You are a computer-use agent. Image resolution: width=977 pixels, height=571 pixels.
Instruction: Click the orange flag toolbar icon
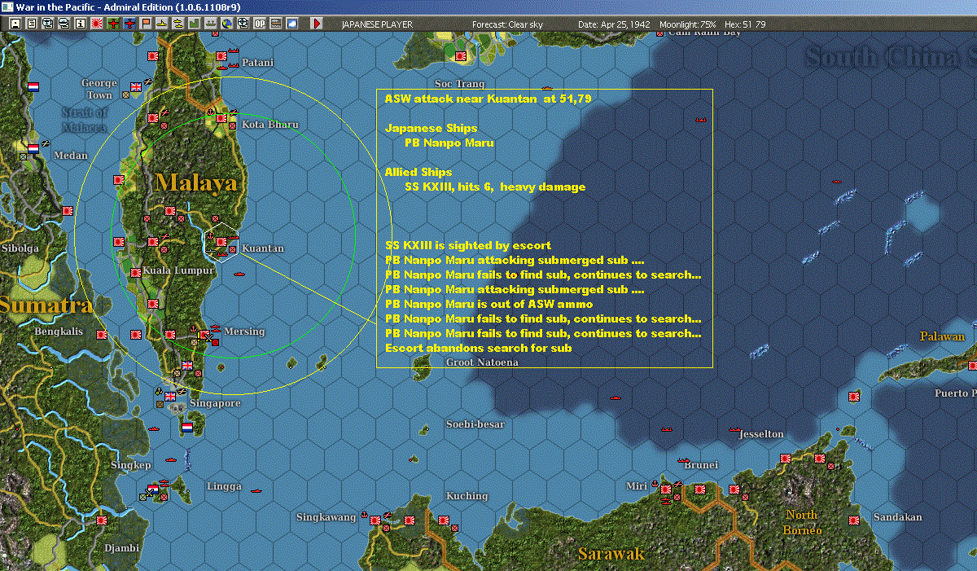[146, 24]
